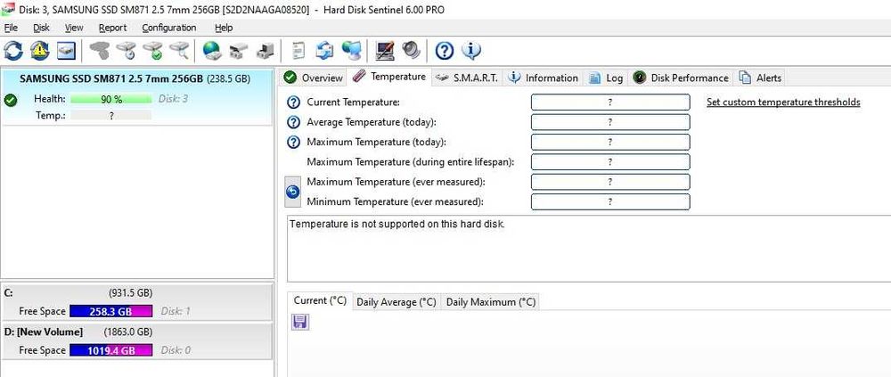Click the refresh disk information toolbar icon

(13, 50)
